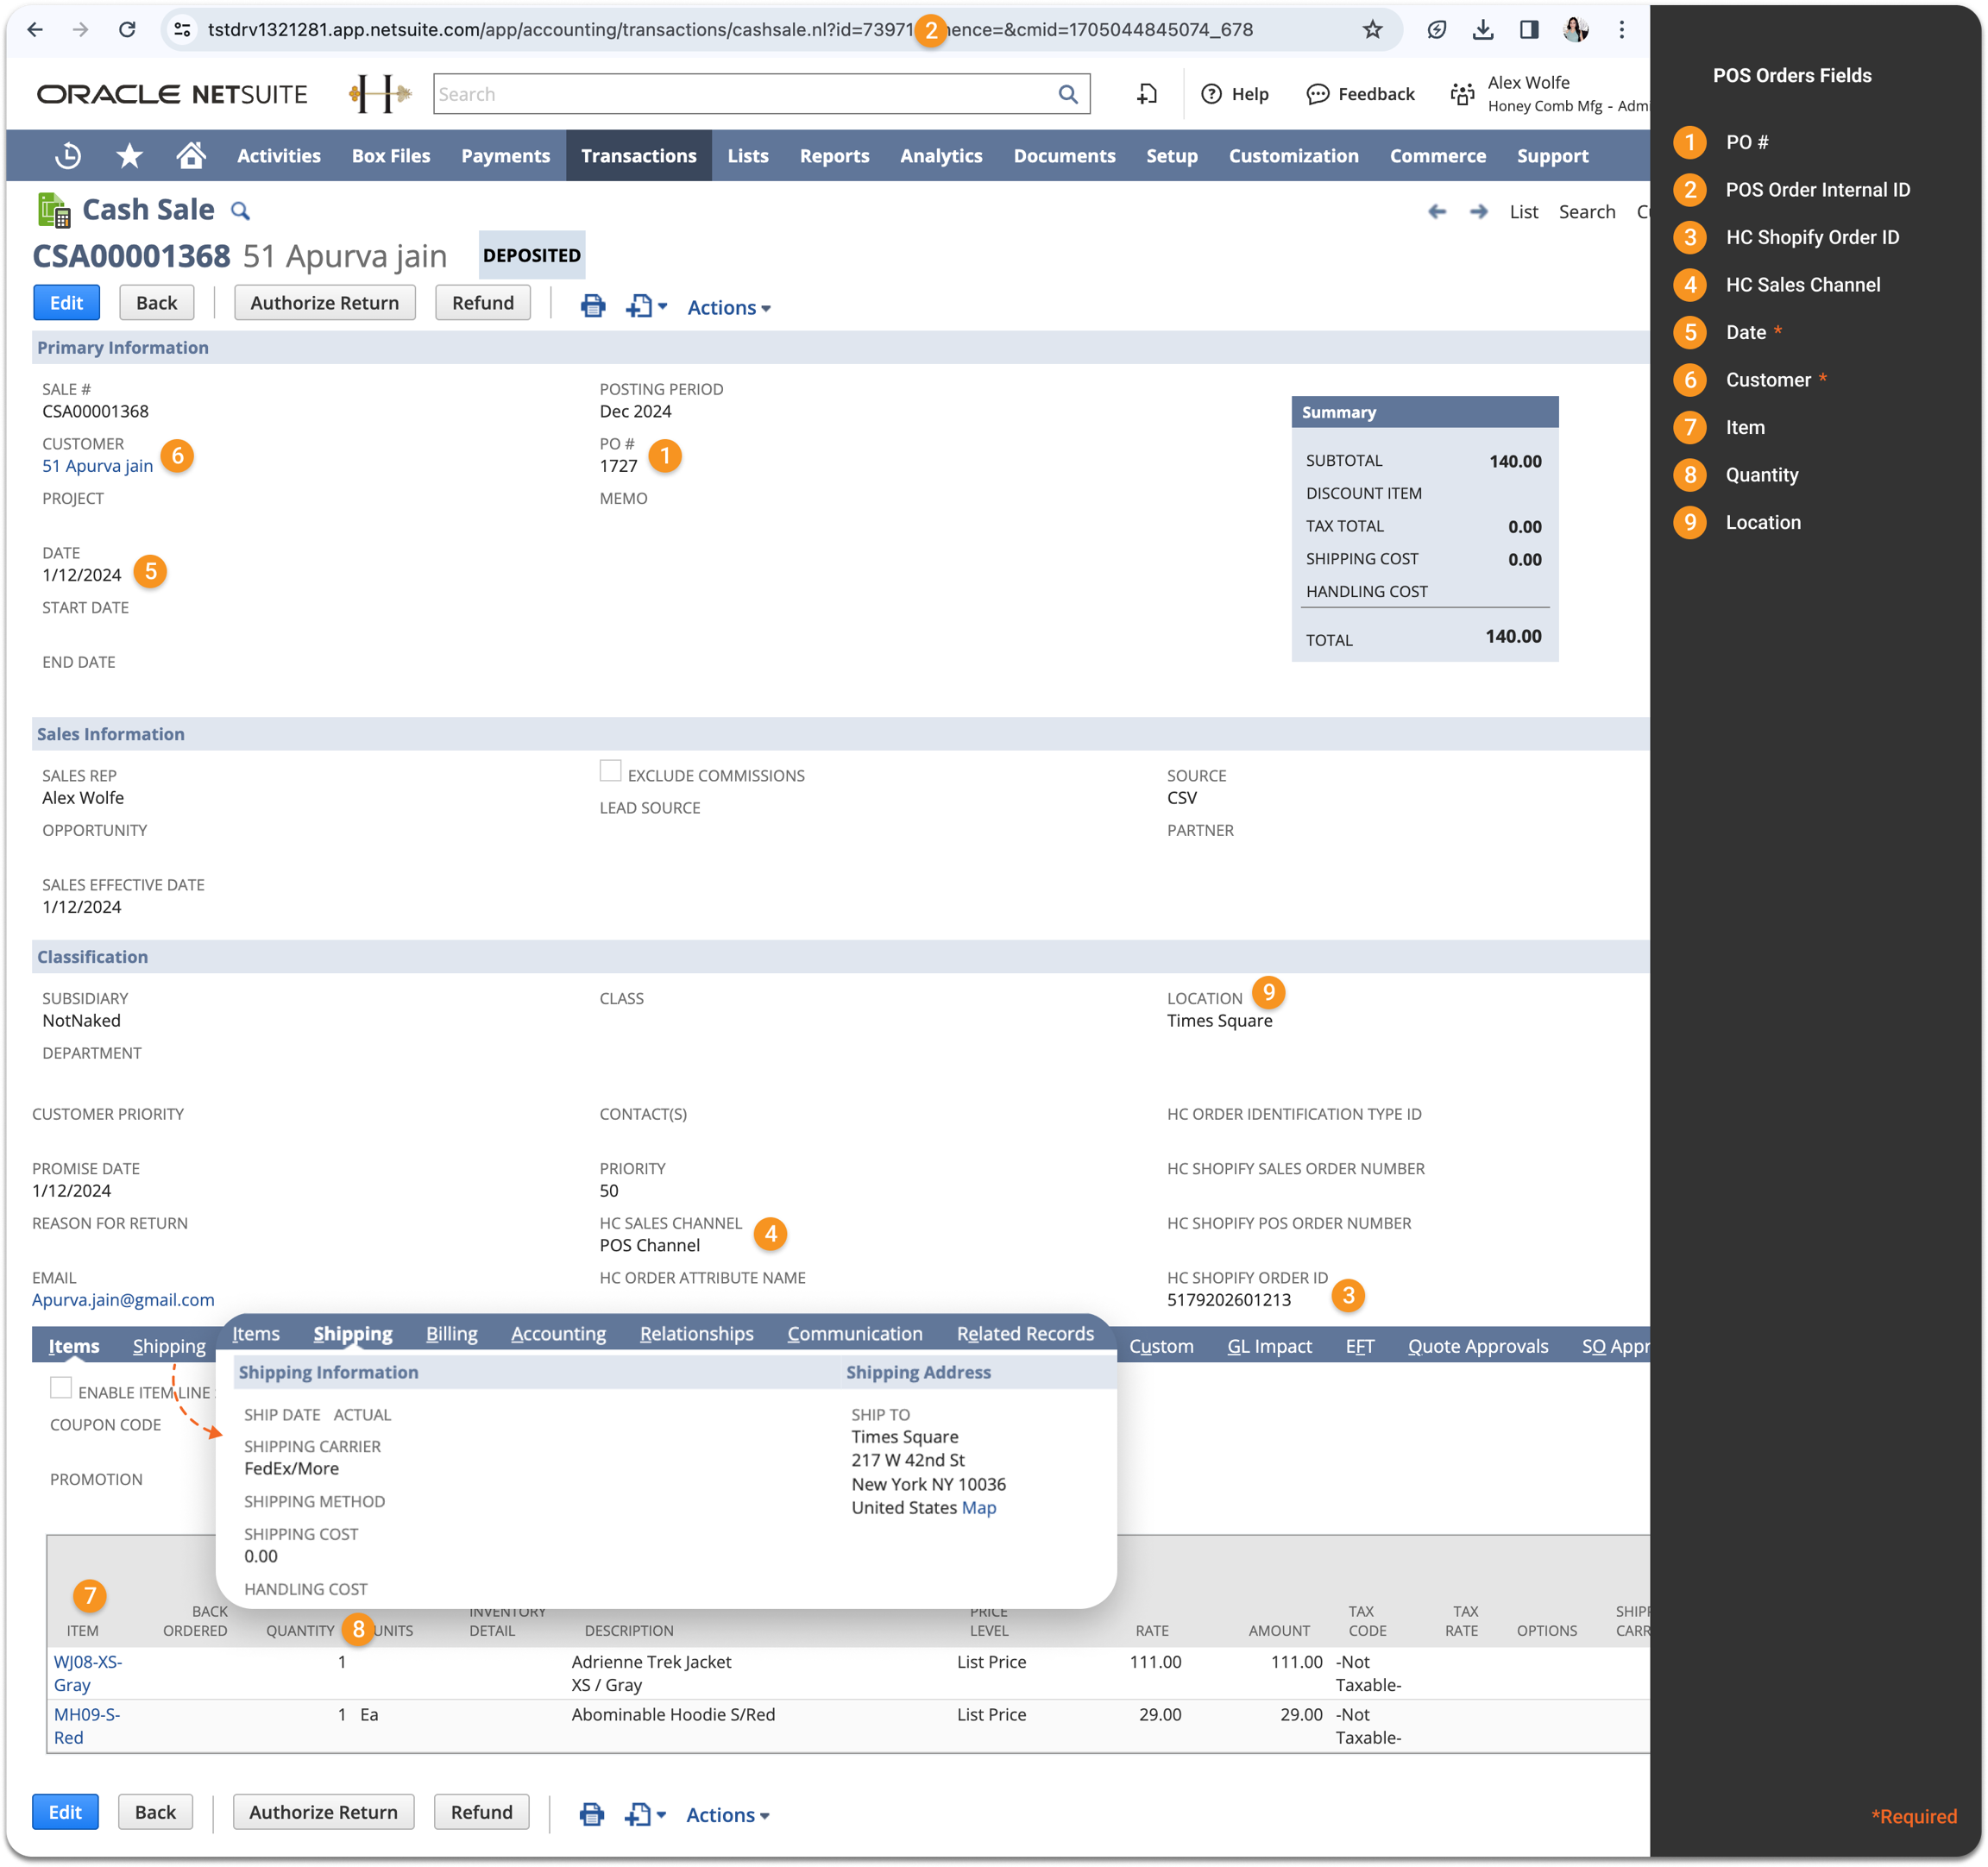Image resolution: width=1988 pixels, height=1867 pixels.
Task: Open Feedback speech bubble
Action: click(1318, 94)
